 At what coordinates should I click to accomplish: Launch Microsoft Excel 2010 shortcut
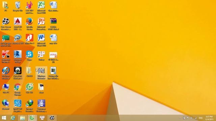[x=41, y=7]
